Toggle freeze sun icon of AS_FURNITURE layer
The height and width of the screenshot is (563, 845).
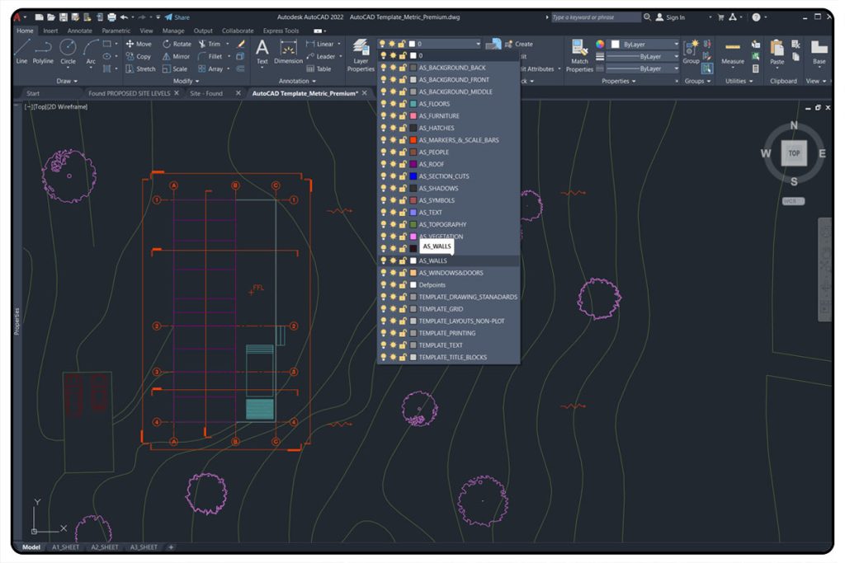393,115
